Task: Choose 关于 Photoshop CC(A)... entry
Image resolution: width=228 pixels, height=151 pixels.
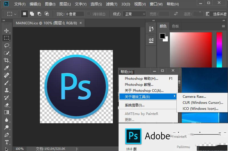Action: click(148, 91)
